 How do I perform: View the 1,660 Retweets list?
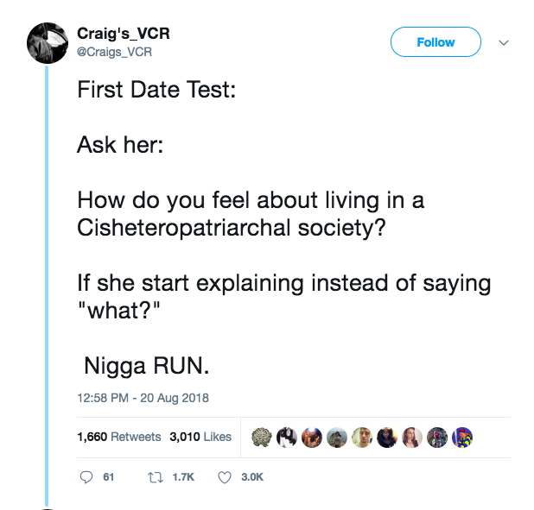(x=118, y=437)
